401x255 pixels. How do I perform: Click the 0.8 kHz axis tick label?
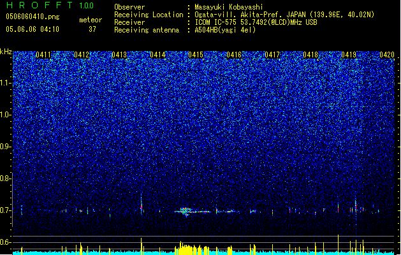5,178
